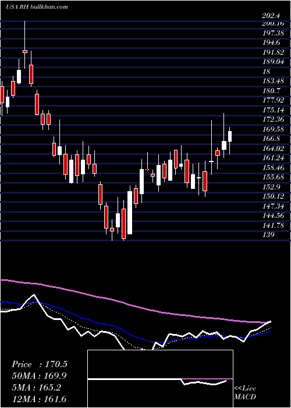Select the 194.6 price axis label
This screenshot has width=291, height=408.
tap(271, 43)
